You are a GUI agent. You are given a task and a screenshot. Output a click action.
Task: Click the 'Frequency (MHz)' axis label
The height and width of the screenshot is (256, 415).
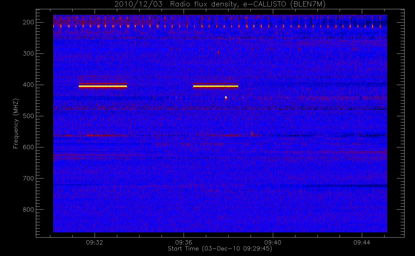point(16,123)
